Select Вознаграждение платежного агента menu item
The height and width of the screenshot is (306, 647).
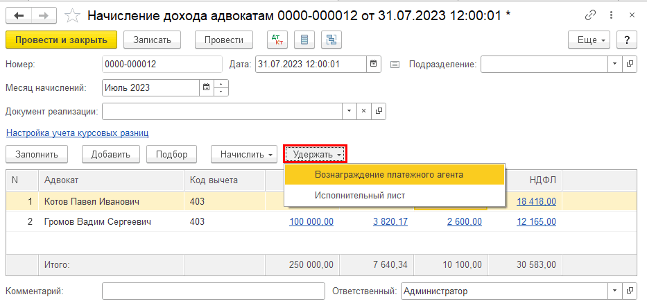(x=388, y=174)
